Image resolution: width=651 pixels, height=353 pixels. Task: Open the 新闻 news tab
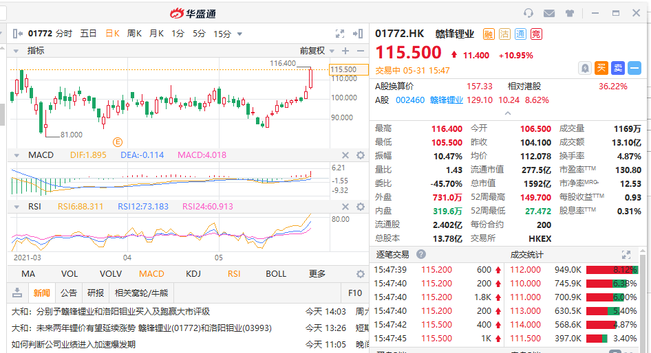pos(41,293)
